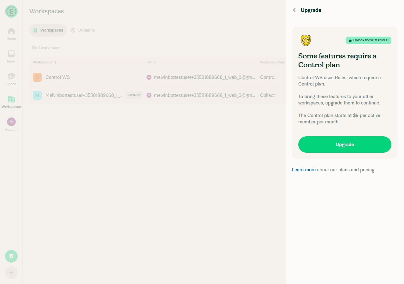Screen dimensions: 404x284
Task: Open the Control WS workspace name
Action: click(x=57, y=77)
